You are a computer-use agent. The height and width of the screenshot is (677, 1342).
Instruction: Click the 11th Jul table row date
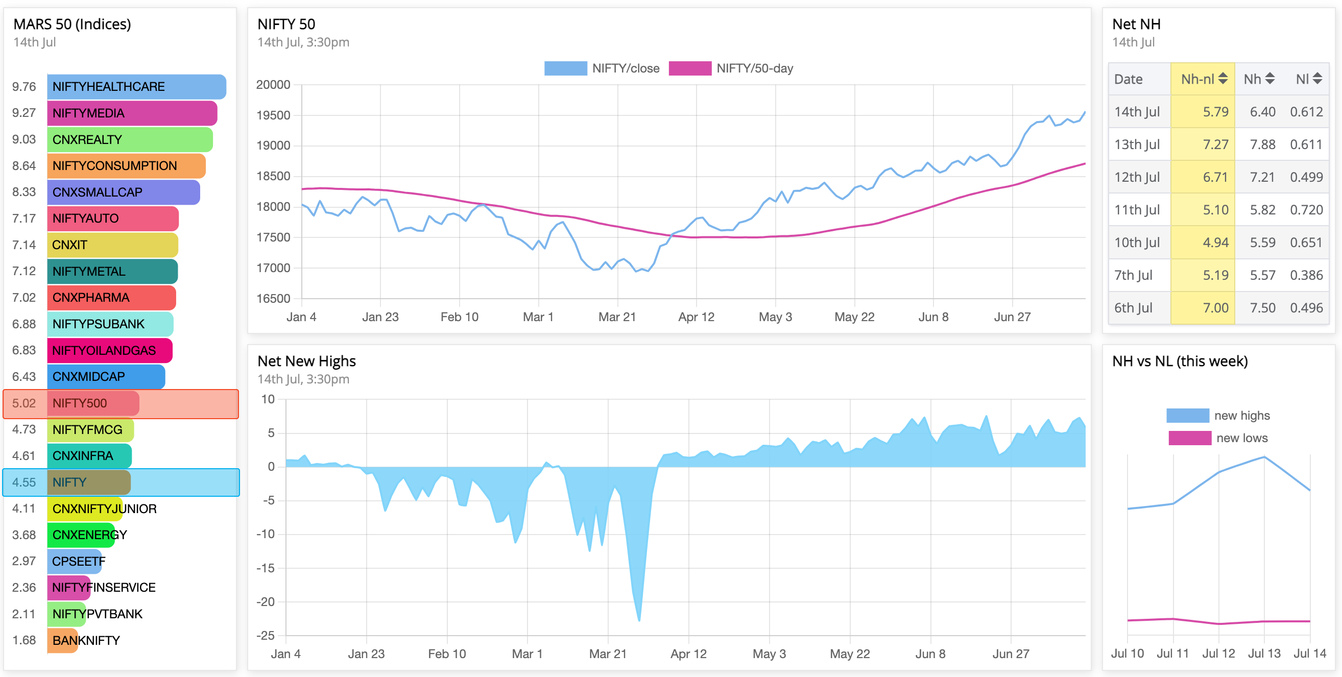click(1137, 210)
